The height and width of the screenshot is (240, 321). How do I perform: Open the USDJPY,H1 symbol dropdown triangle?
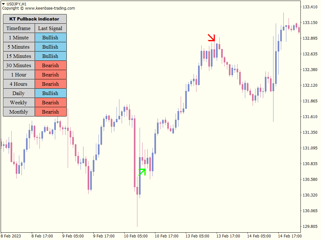coord(3,3)
